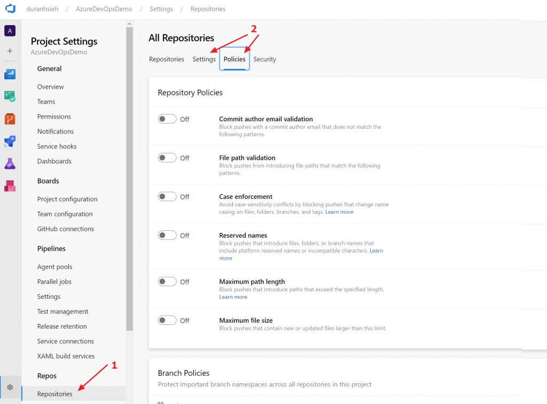The width and height of the screenshot is (547, 404).
Task: Turn on Maximum path length switch
Action: pyautogui.click(x=167, y=282)
